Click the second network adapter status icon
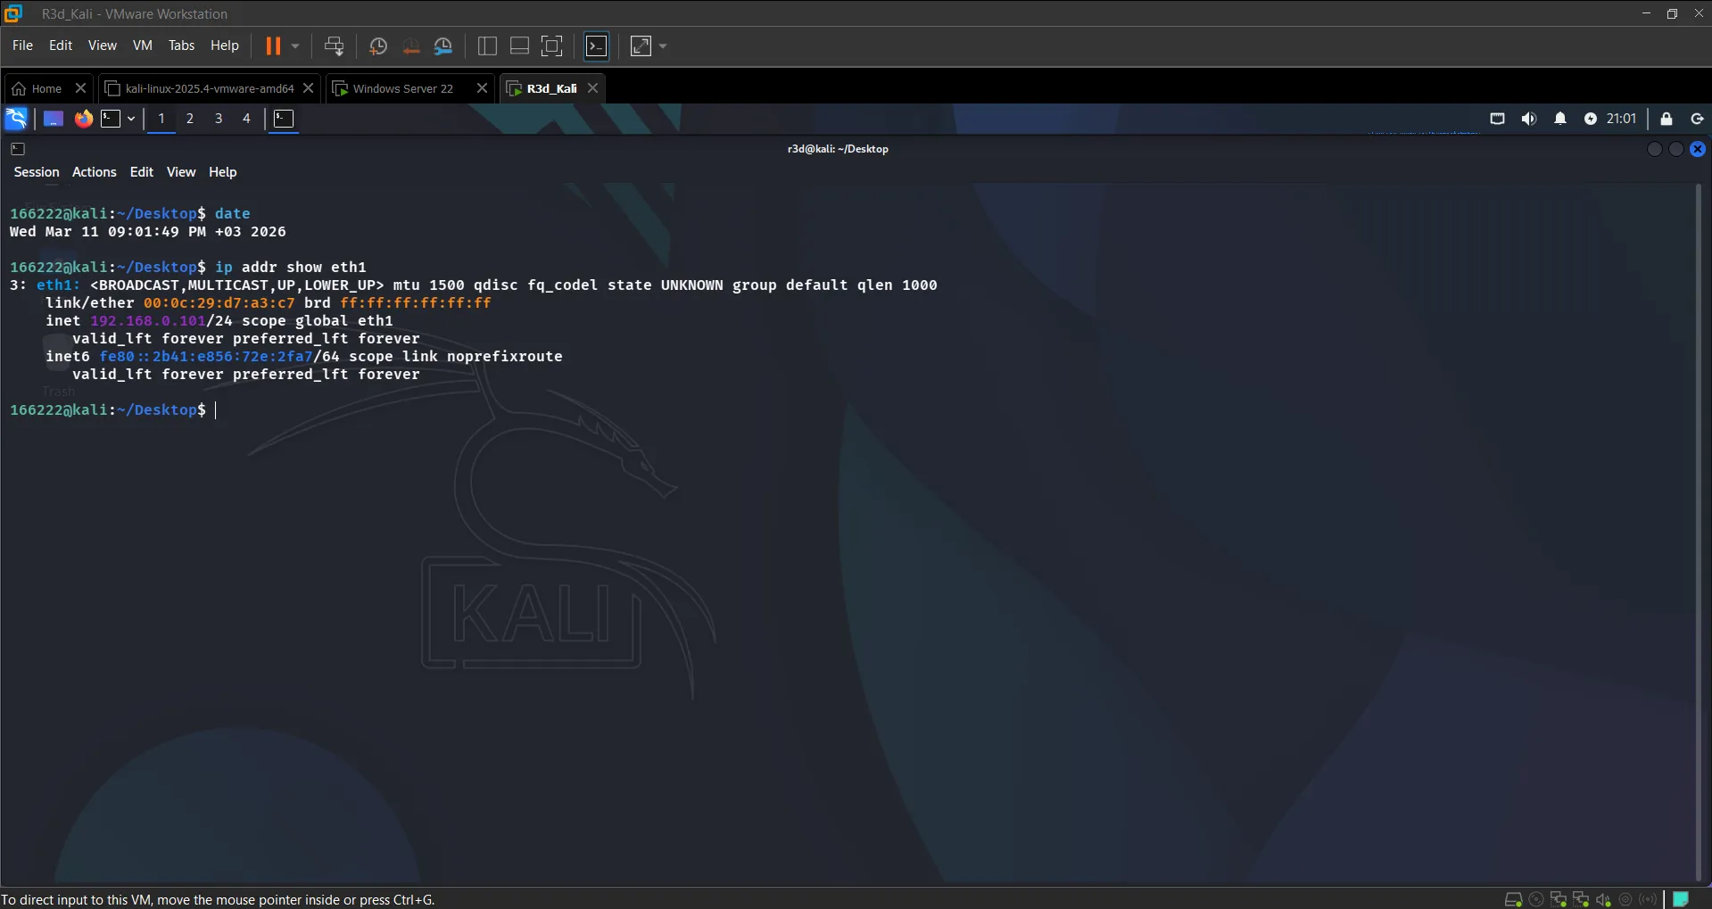Screen dimensions: 1712x909 click(1581, 899)
